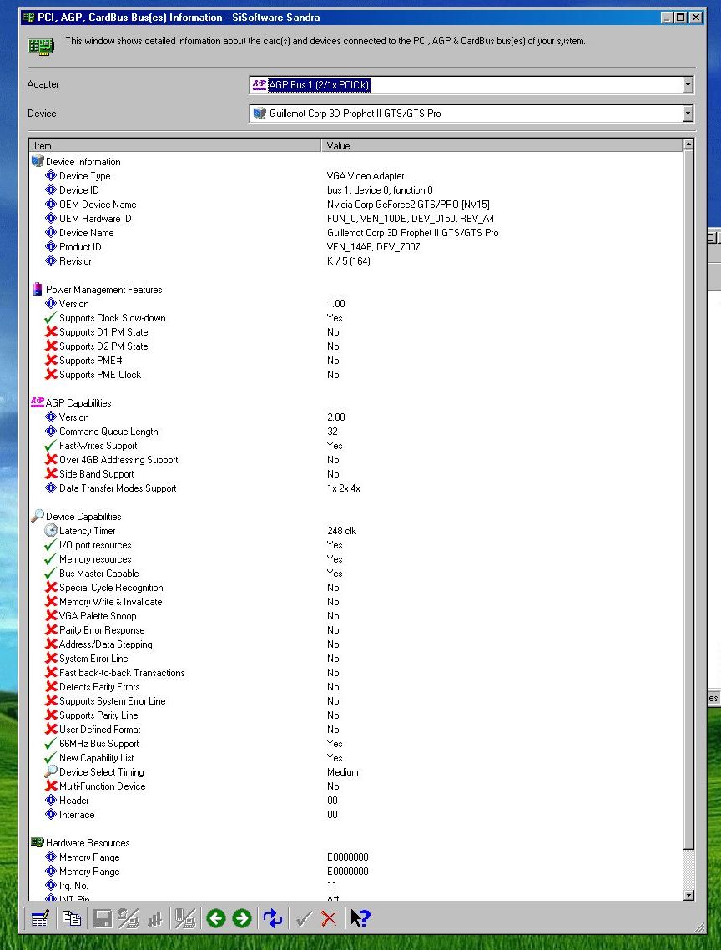Click the Item column header
Viewport: 721px width, 950px height.
pyautogui.click(x=175, y=145)
